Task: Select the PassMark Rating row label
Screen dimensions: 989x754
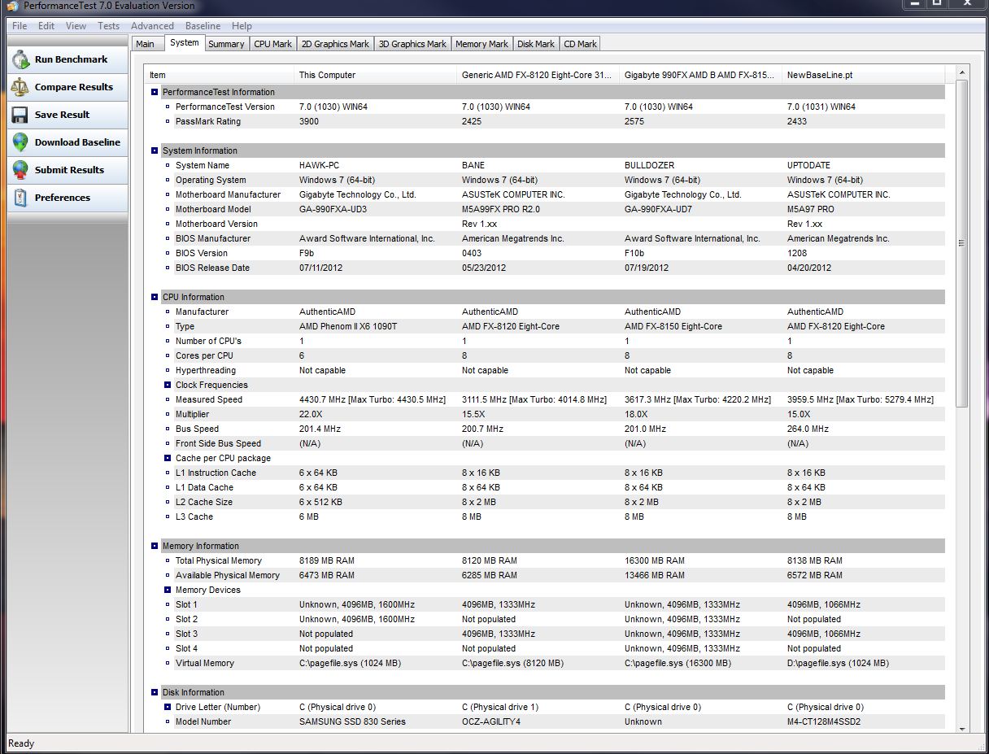Action: (x=208, y=121)
